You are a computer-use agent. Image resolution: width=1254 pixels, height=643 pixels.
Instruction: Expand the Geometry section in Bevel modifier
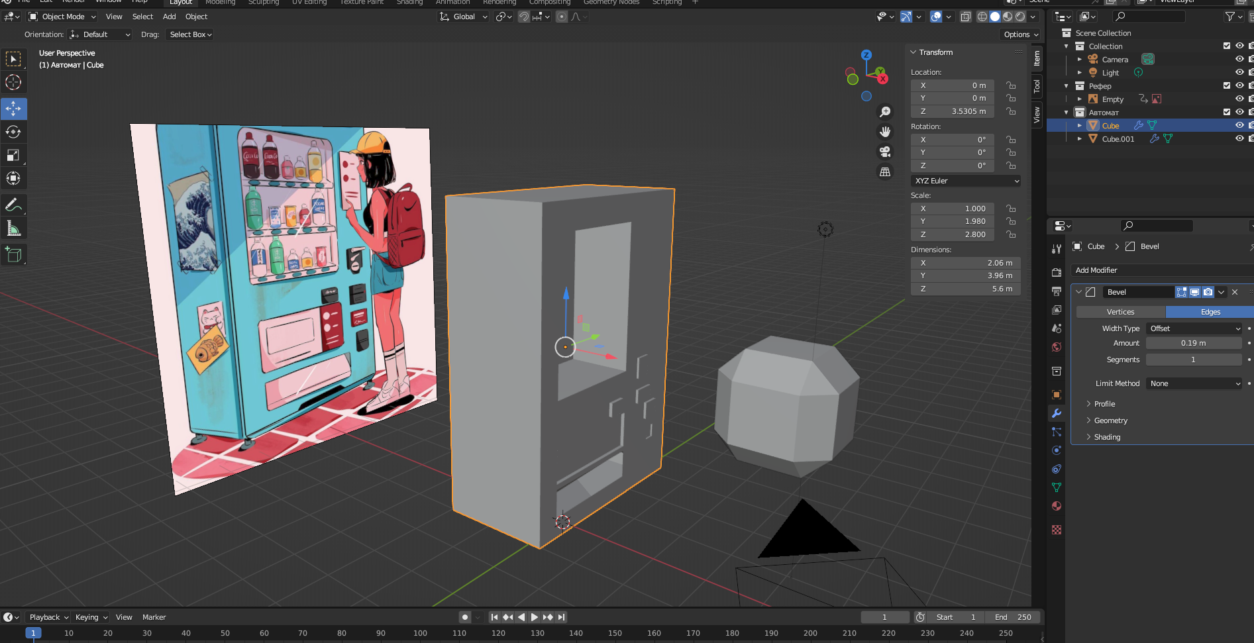tap(1110, 420)
